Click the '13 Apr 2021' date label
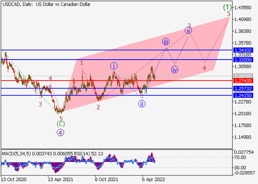258x184 pixels. [60, 180]
